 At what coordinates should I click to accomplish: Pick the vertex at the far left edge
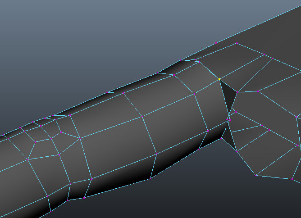3,135
